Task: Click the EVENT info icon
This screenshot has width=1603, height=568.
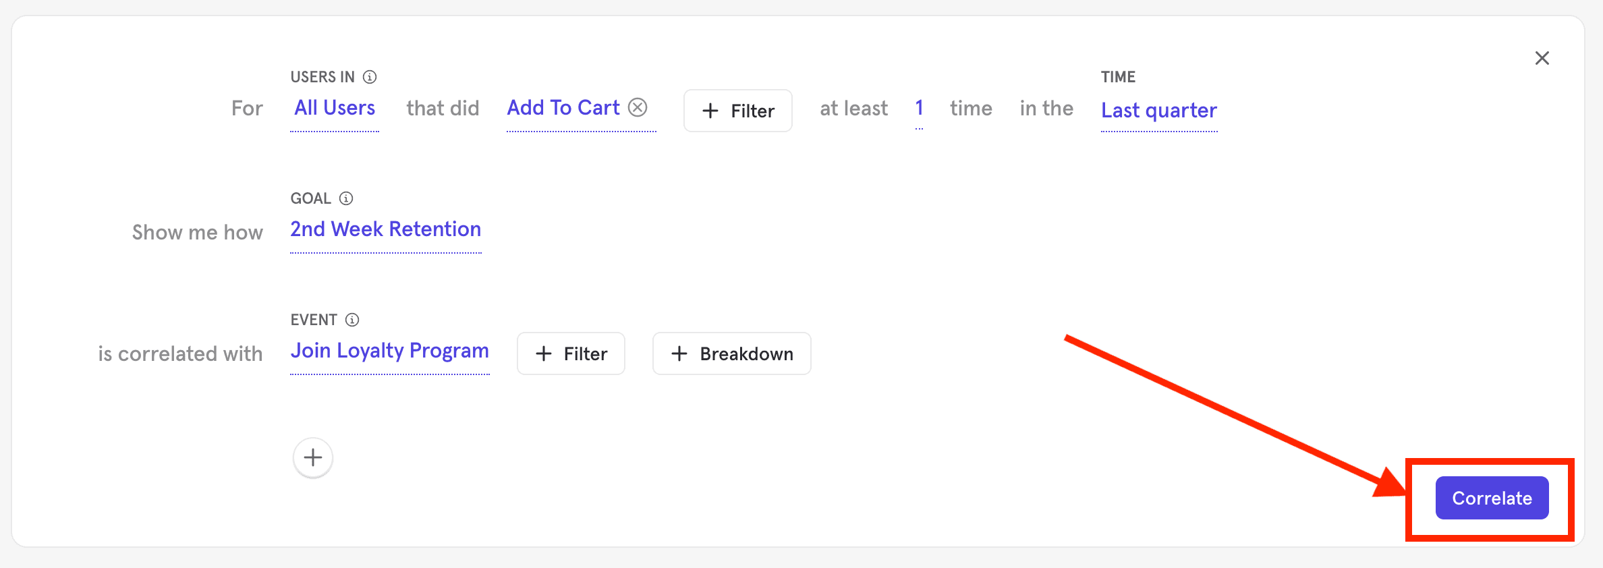Action: (352, 320)
